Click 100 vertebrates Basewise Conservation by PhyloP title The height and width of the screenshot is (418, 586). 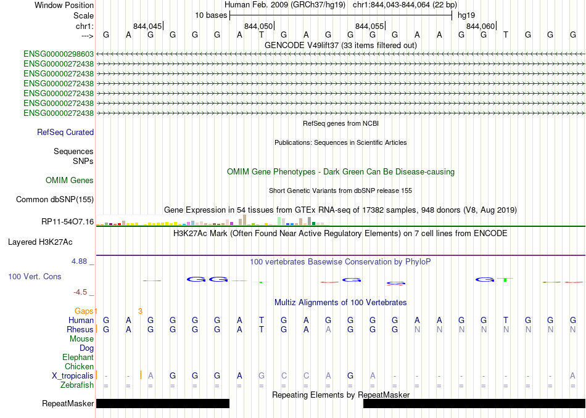click(x=340, y=262)
